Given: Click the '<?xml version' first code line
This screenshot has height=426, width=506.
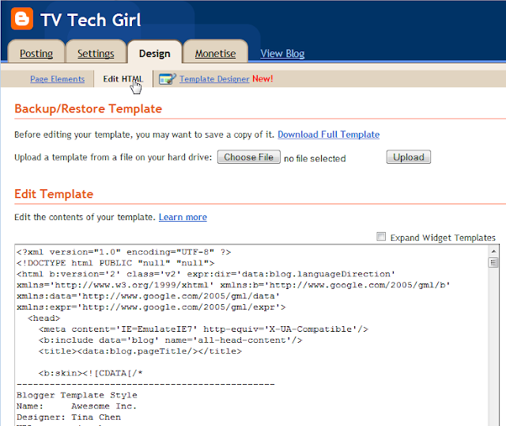Looking at the screenshot, I should tap(124, 252).
